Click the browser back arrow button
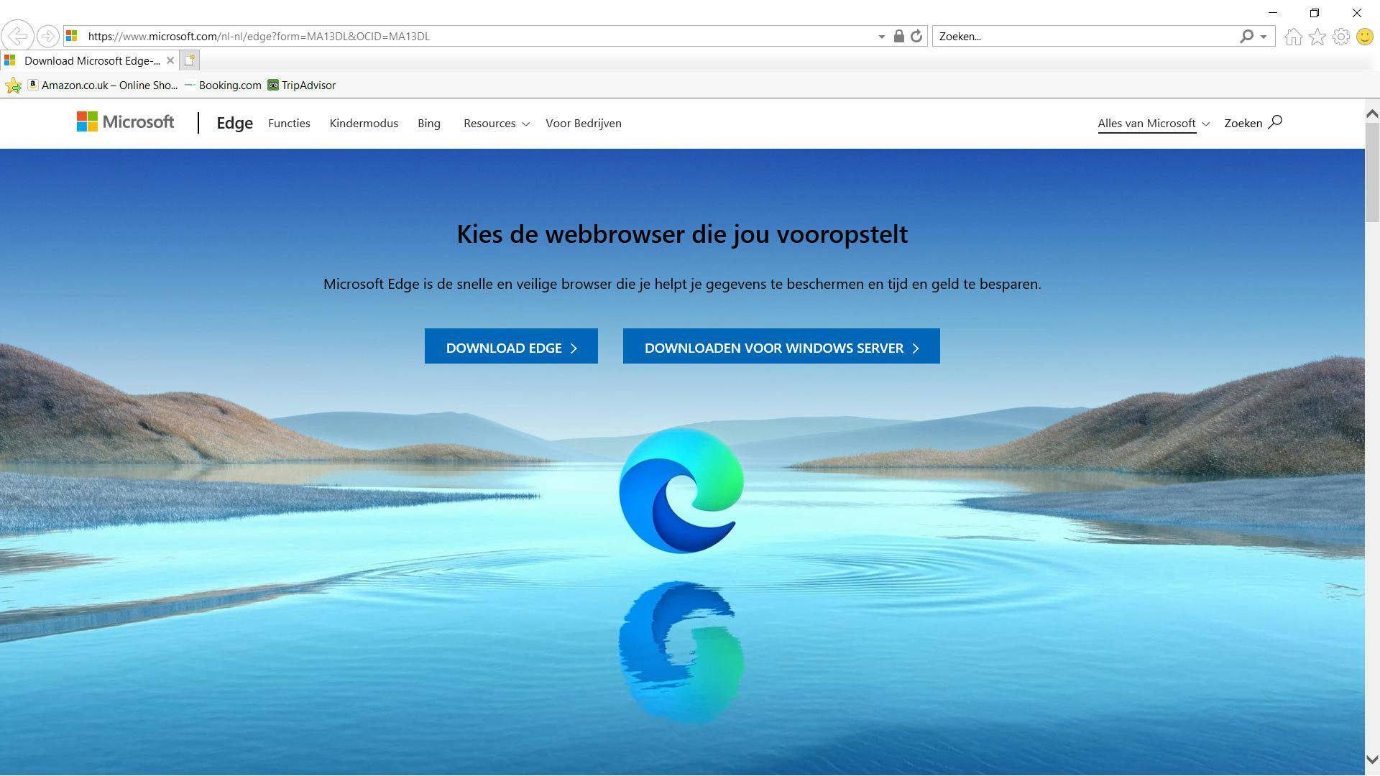 (17, 36)
